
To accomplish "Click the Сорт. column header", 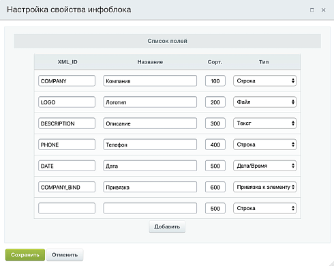I will (215, 62).
